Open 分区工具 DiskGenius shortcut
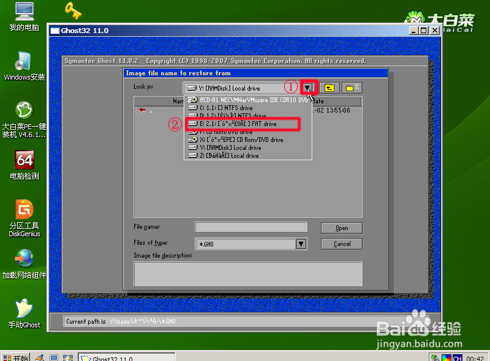Image resolution: width=490 pixels, height=361 pixels. point(24,218)
